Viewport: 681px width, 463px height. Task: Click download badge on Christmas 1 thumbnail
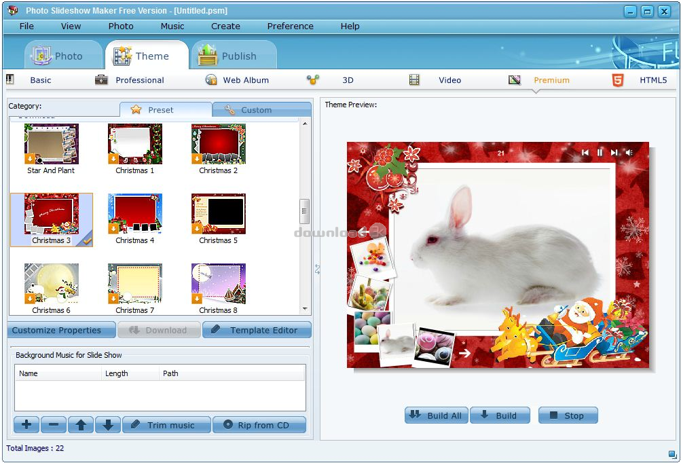click(x=113, y=159)
